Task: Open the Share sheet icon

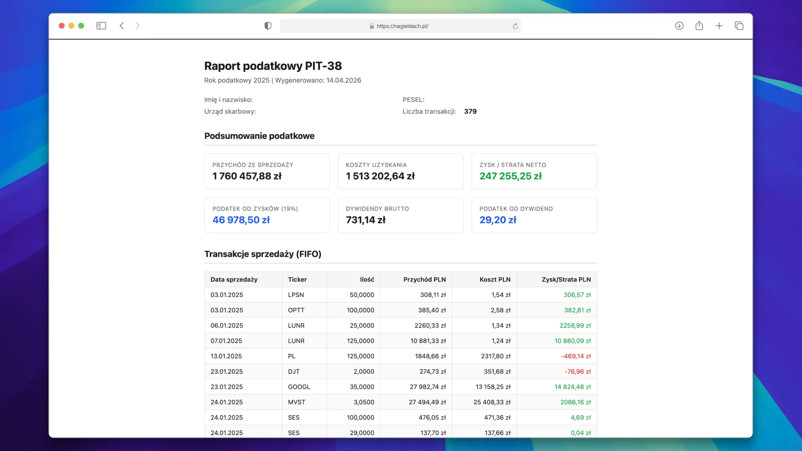Action: (699, 26)
